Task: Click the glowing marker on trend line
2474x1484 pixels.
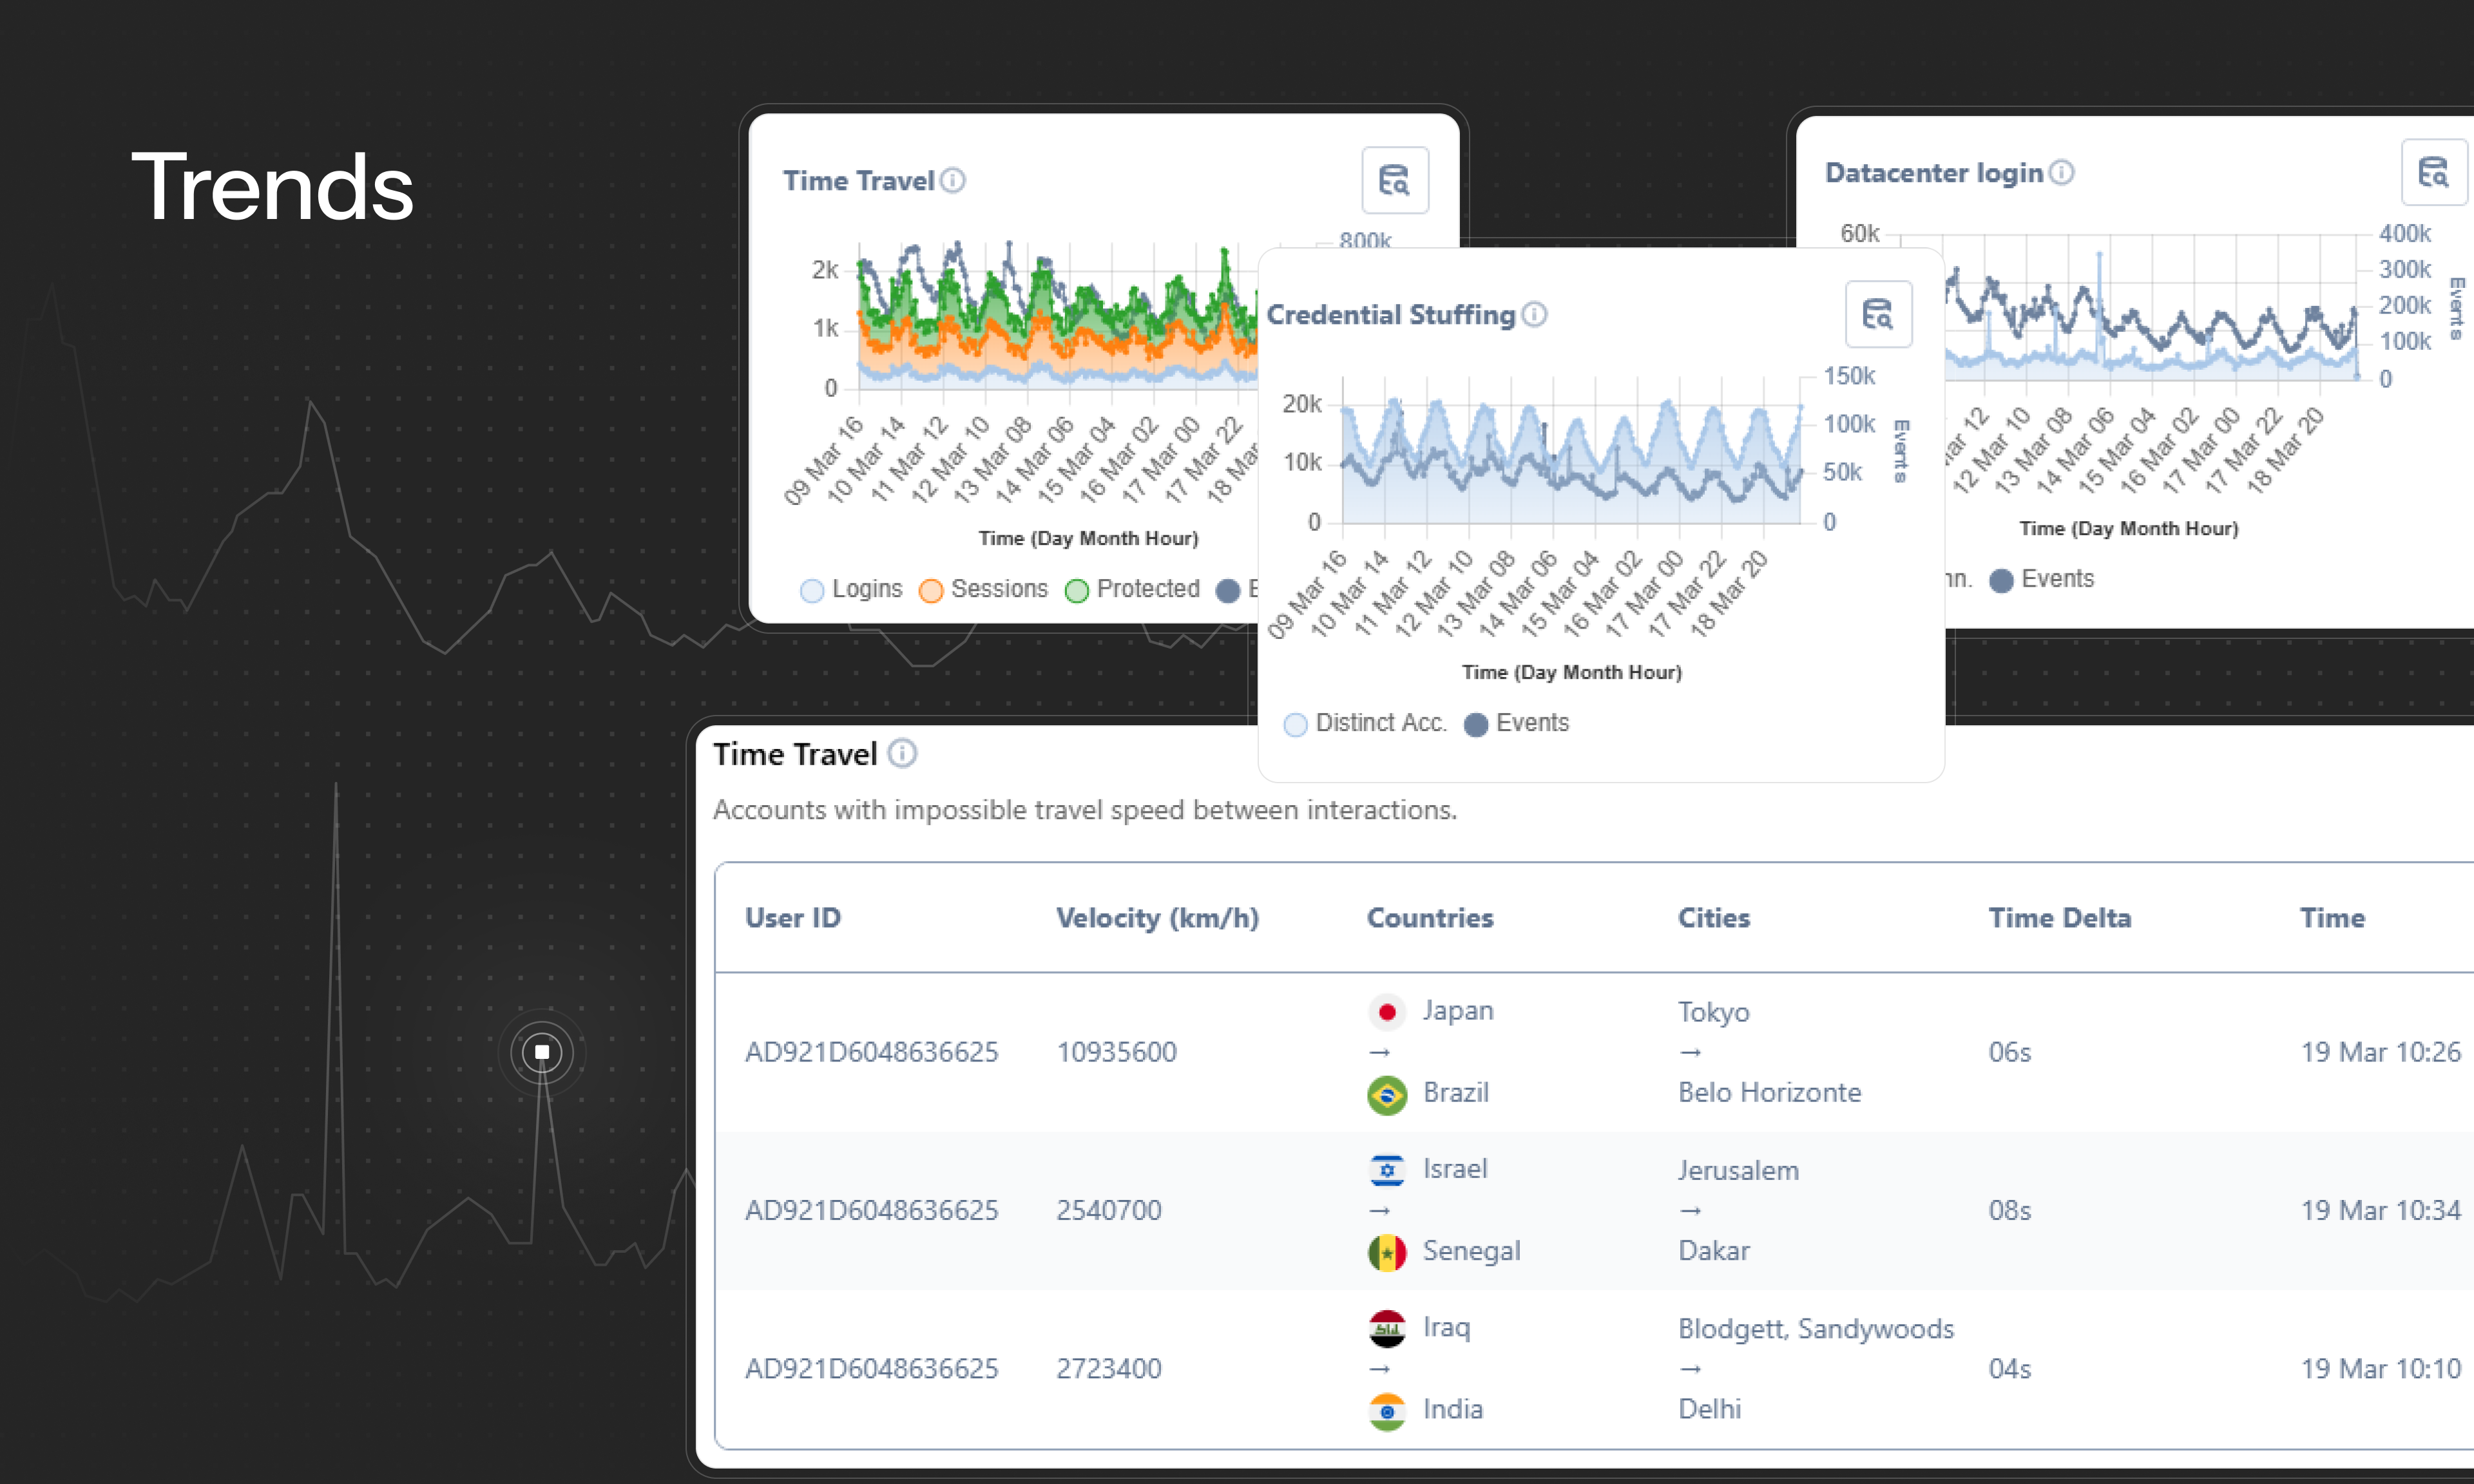Action: coord(542,1051)
